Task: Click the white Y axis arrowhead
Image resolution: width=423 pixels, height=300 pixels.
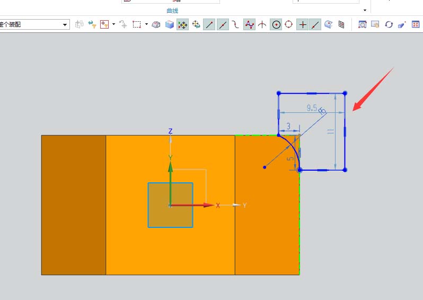Action: click(236, 205)
